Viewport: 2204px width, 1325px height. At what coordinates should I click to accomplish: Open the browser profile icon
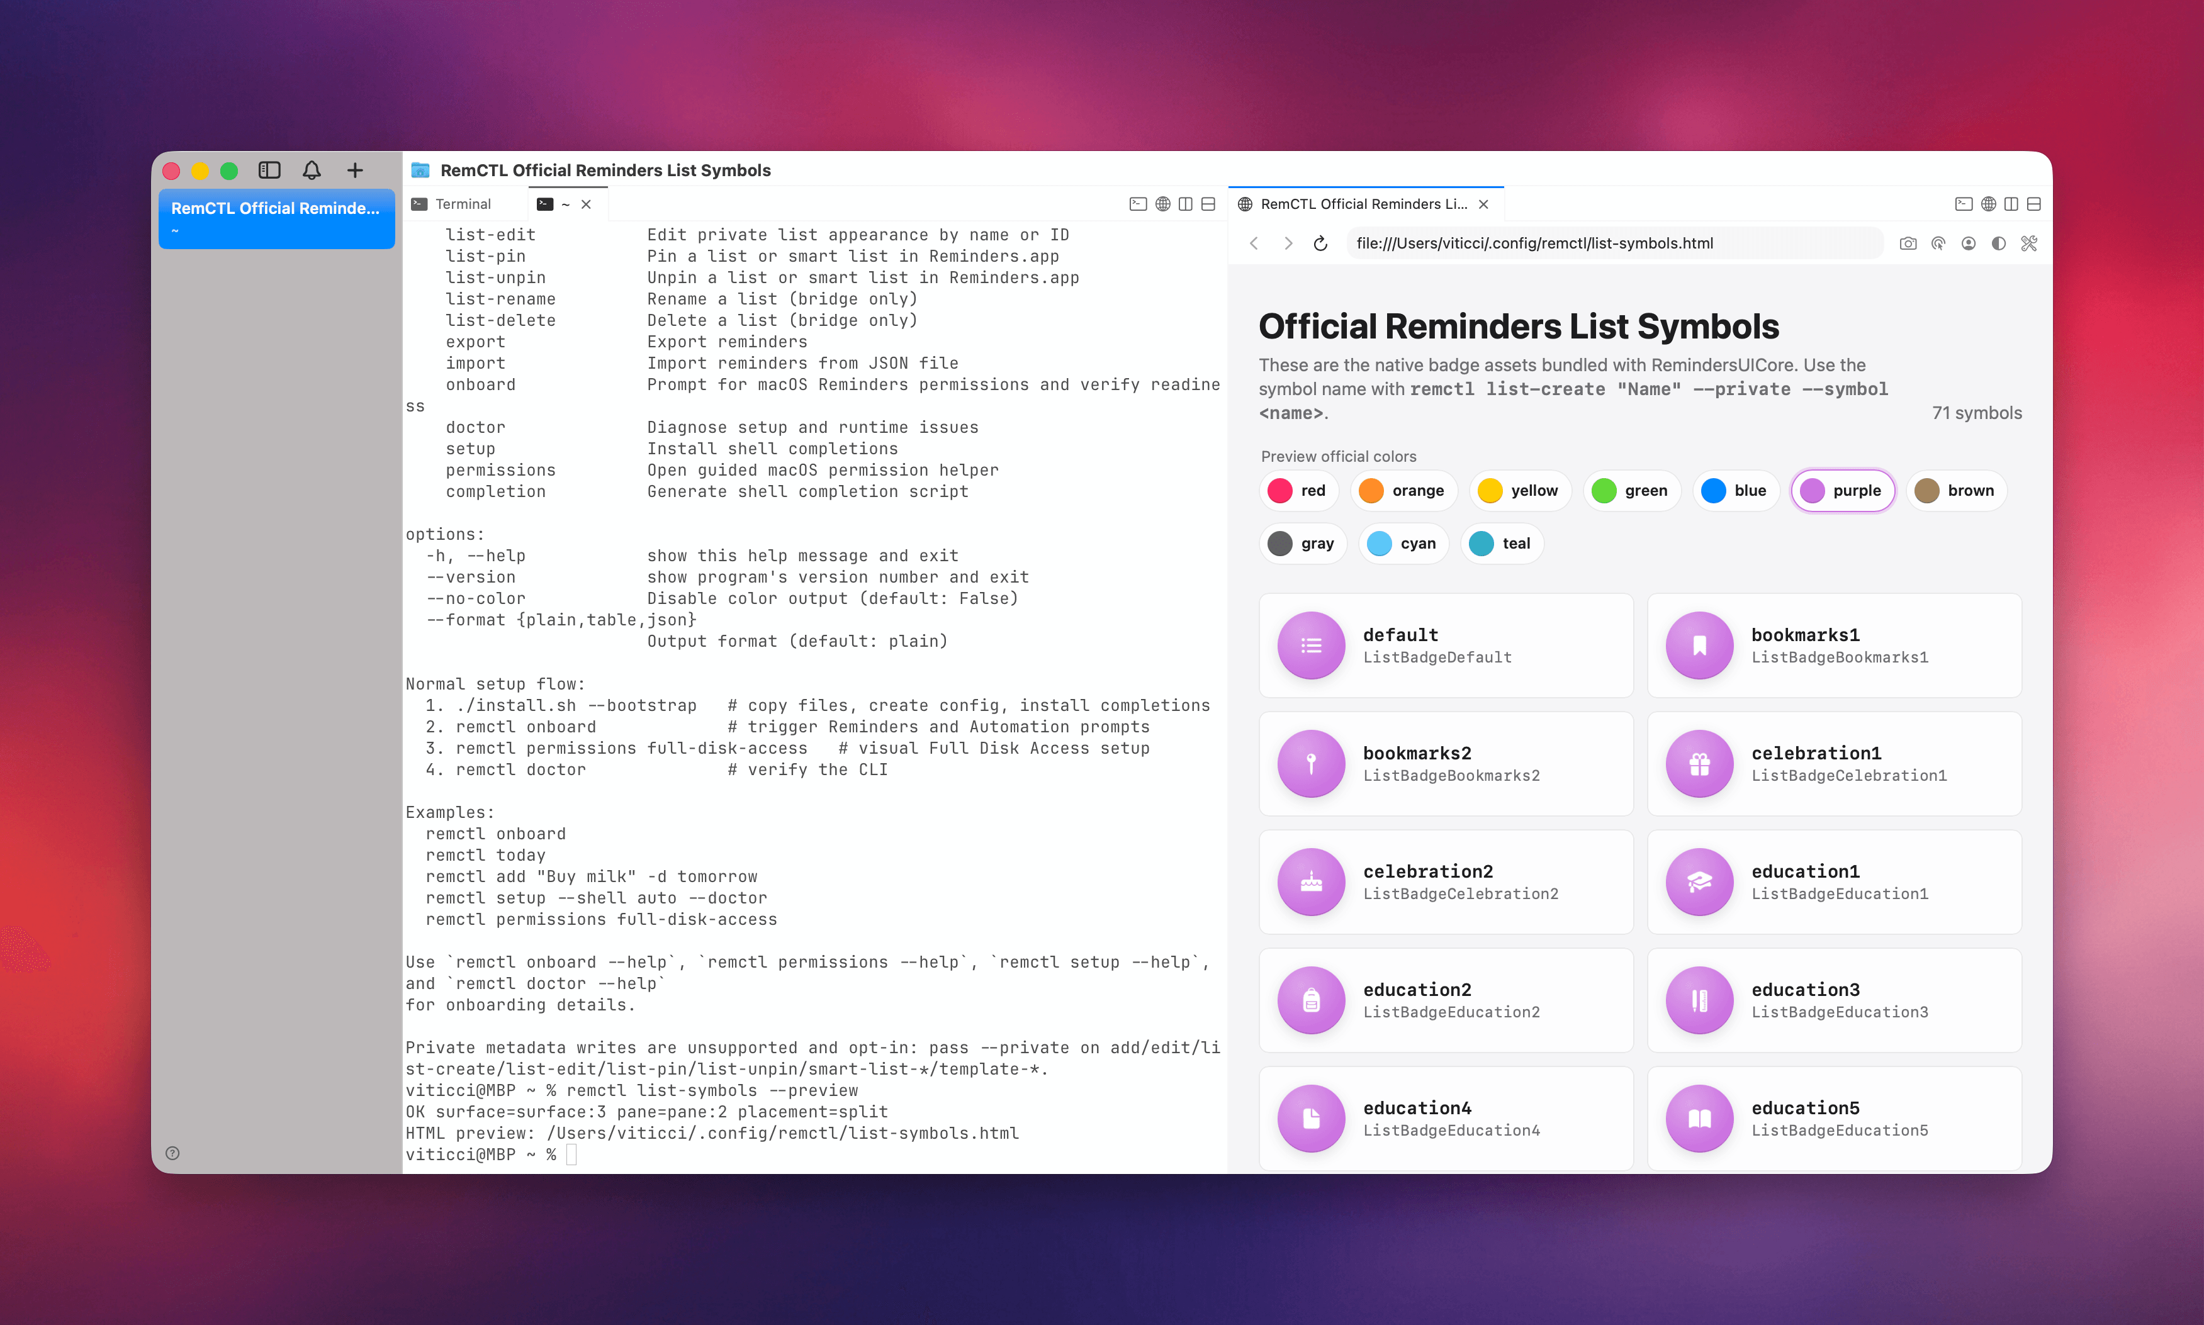(x=1968, y=243)
